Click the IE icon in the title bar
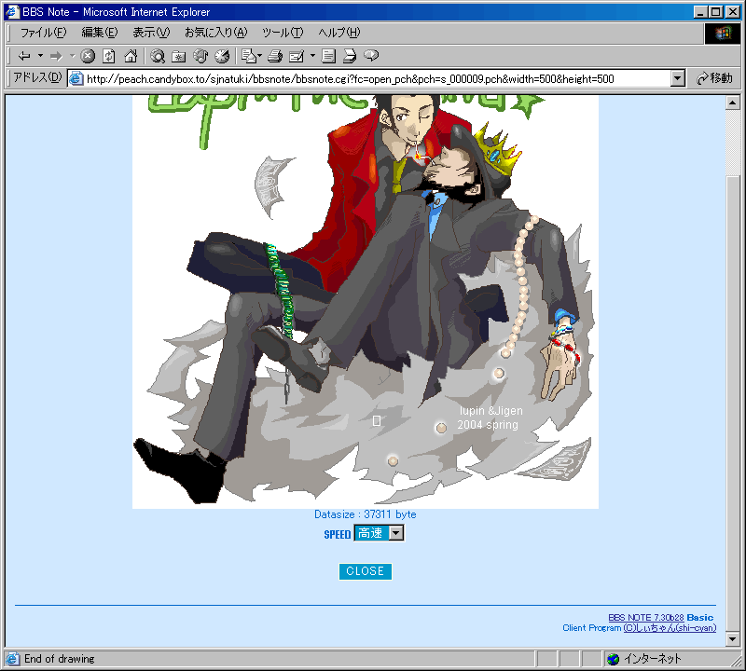Screen dimensions: 746x671 click(x=12, y=11)
